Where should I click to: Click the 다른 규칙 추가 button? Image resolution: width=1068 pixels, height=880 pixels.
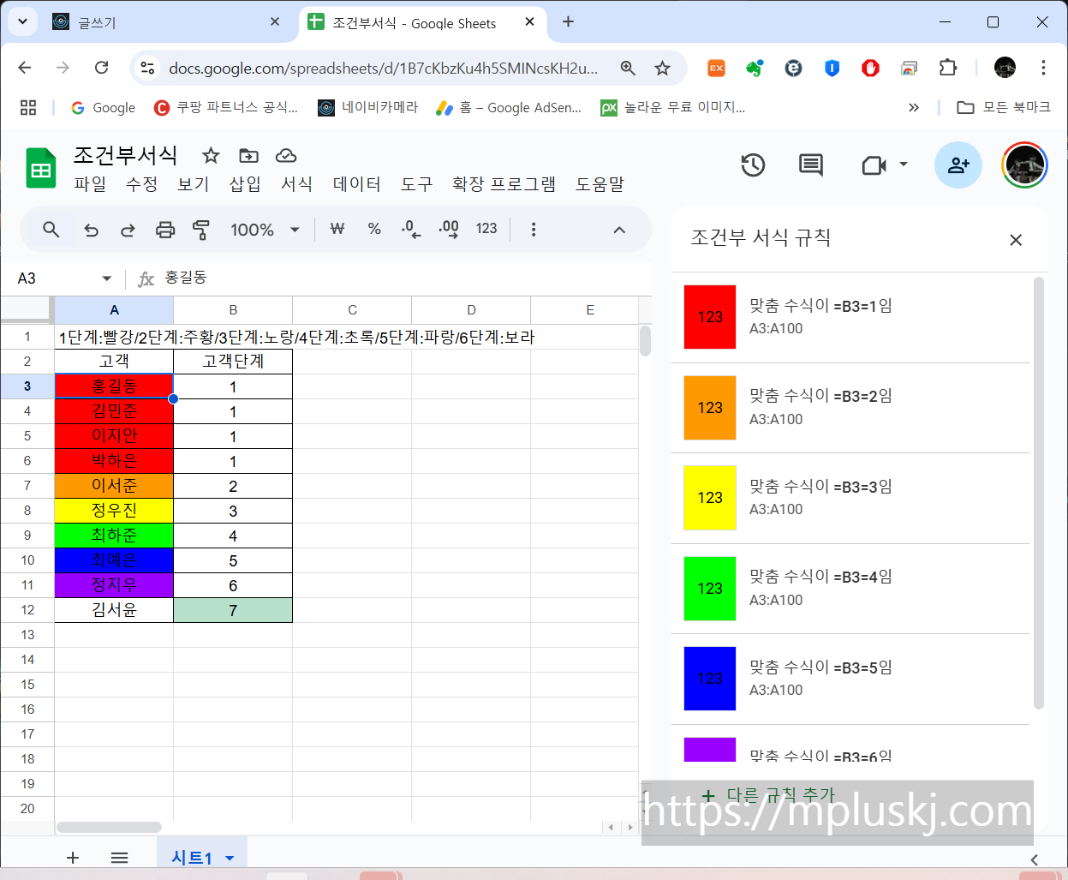click(769, 795)
